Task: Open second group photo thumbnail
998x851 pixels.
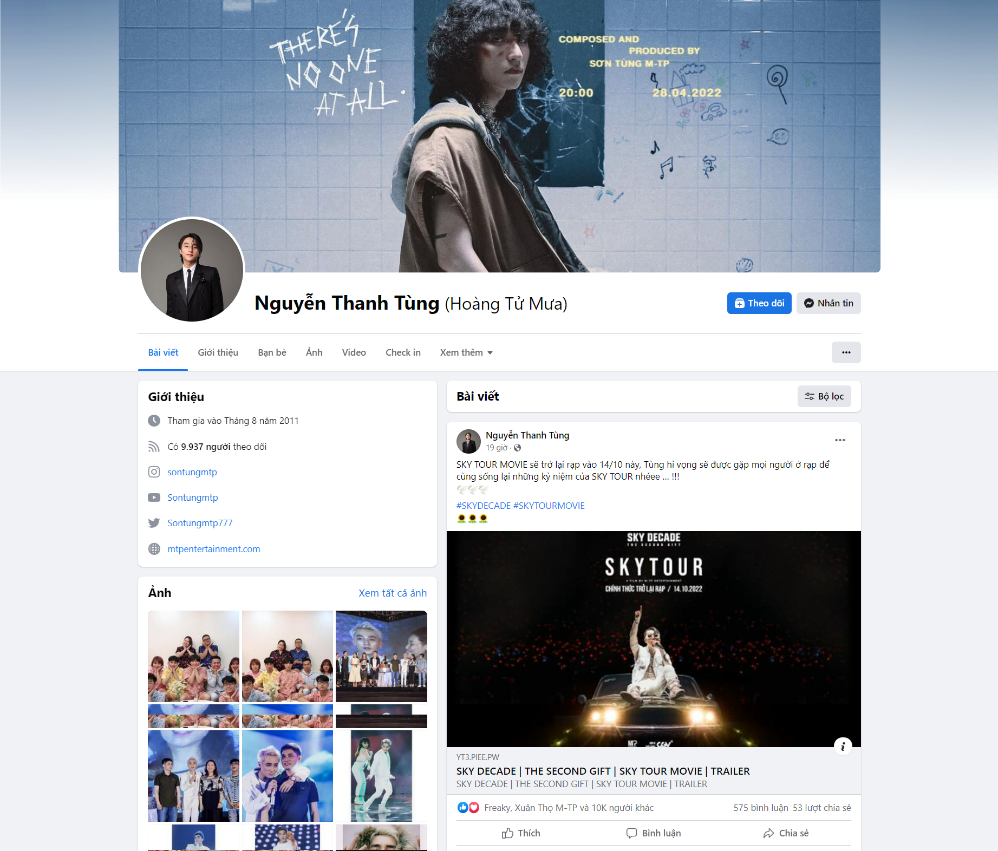Action: (288, 656)
